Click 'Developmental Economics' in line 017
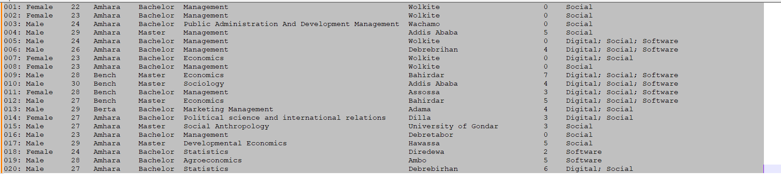The width and height of the screenshot is (781, 174). pos(235,144)
